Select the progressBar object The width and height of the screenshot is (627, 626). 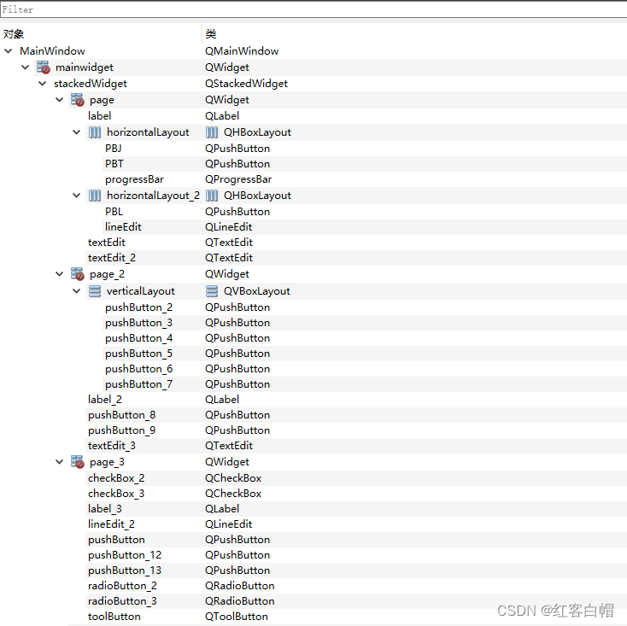pos(134,179)
